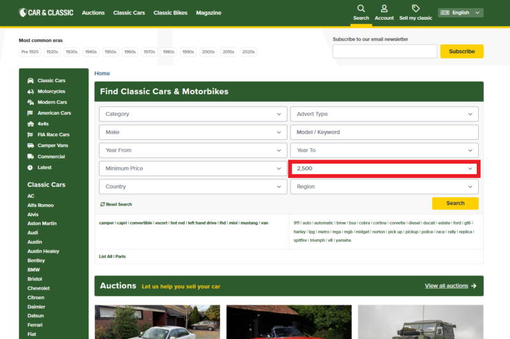Click the Datsun make link
This screenshot has height=339, width=510.
(x=36, y=315)
